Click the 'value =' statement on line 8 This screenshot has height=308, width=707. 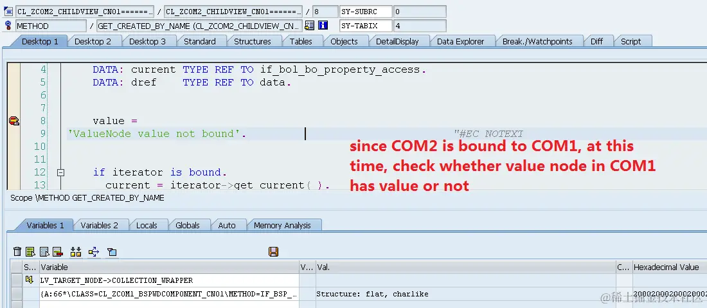pos(114,121)
